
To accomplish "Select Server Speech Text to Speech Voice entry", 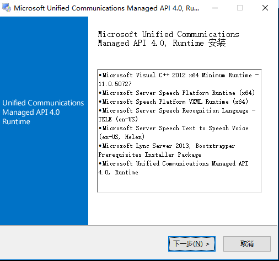I will click(x=174, y=132).
